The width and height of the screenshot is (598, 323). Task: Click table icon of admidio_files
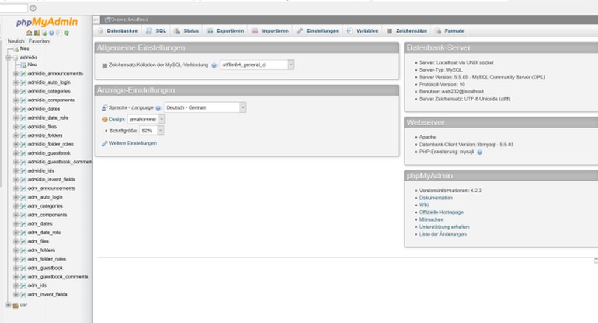point(23,127)
